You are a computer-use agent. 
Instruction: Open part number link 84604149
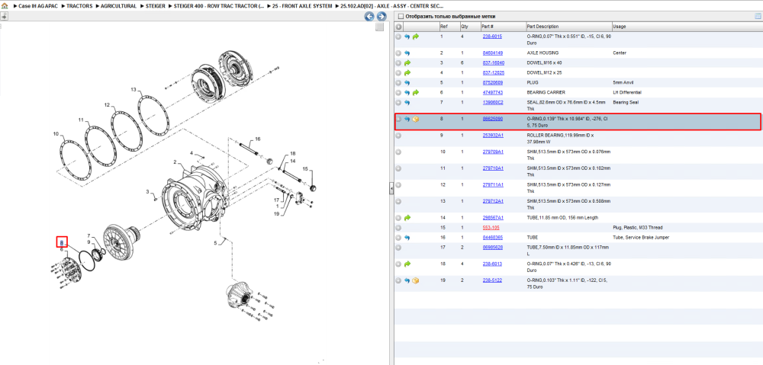[x=492, y=53]
